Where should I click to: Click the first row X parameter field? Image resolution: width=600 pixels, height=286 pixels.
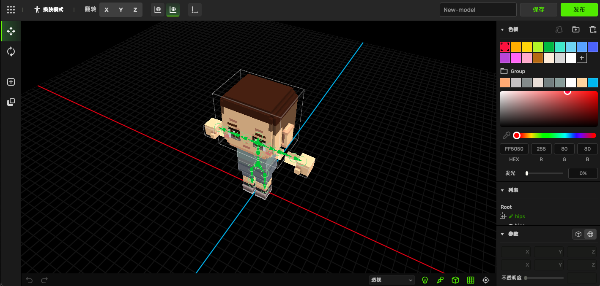tap(516, 252)
